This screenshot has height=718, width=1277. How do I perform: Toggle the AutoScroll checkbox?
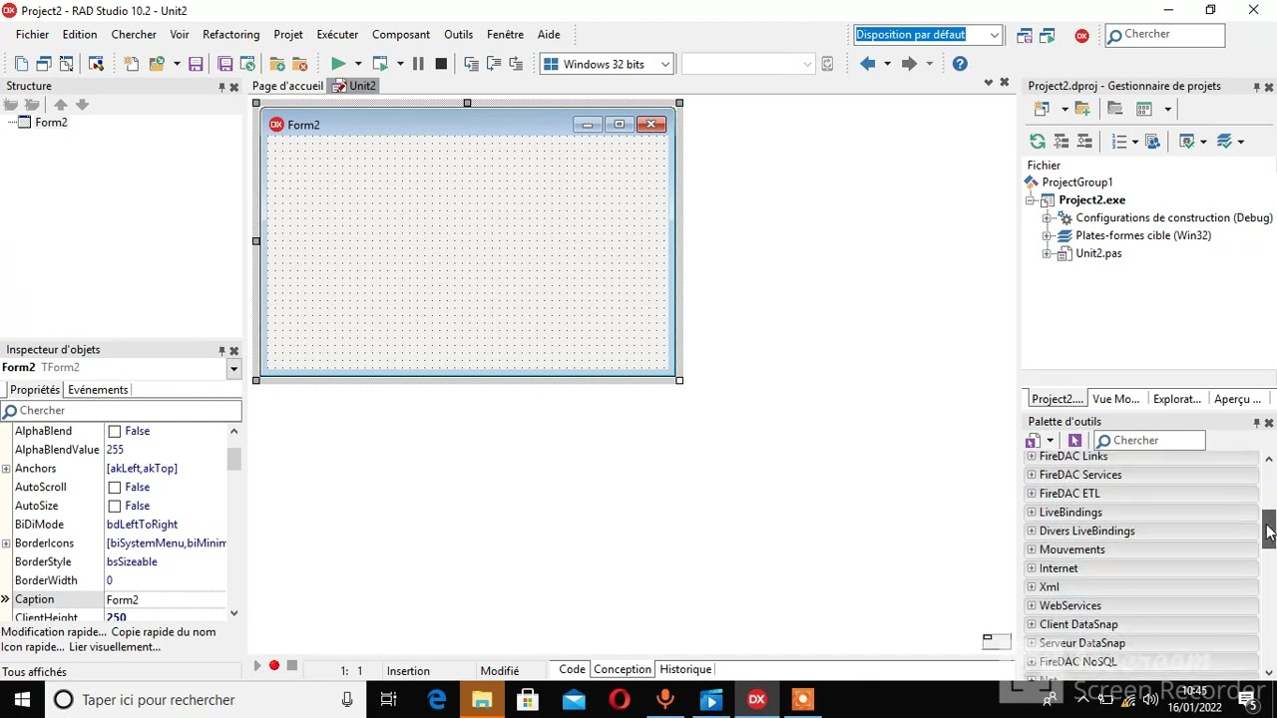114,488
